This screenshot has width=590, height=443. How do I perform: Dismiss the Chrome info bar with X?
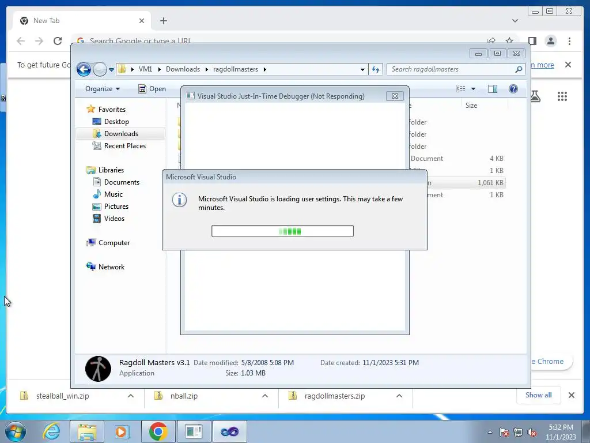[x=568, y=65]
